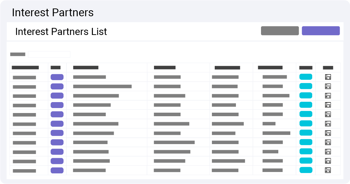Click the gray button in the list header
350x184 pixels.
pos(280,31)
